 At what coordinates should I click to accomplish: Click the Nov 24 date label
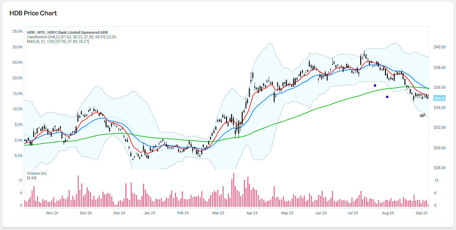point(52,213)
